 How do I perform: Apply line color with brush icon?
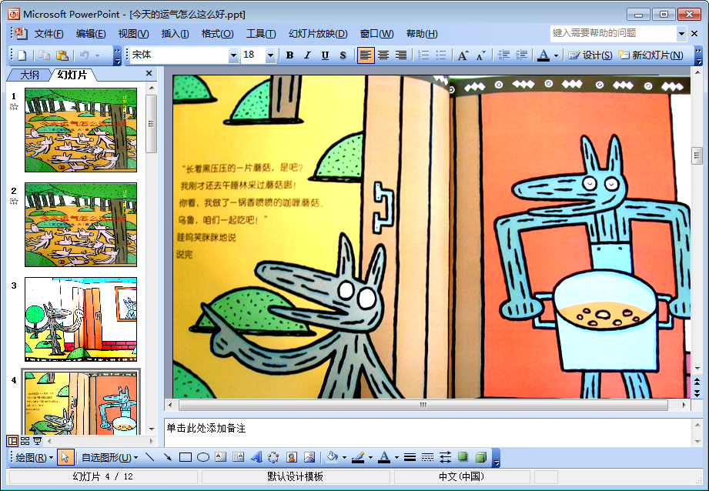pos(358,458)
